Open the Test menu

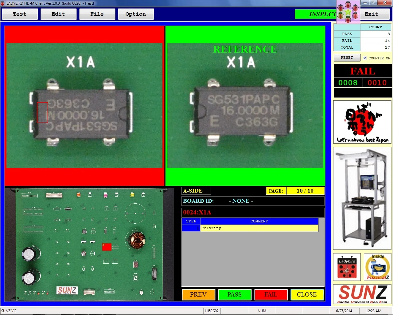pos(20,14)
